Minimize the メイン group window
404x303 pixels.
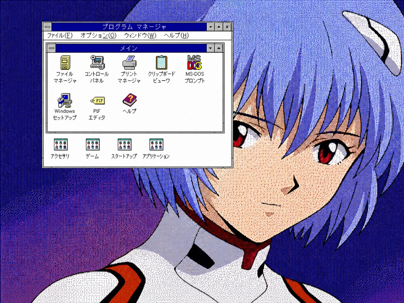point(211,48)
